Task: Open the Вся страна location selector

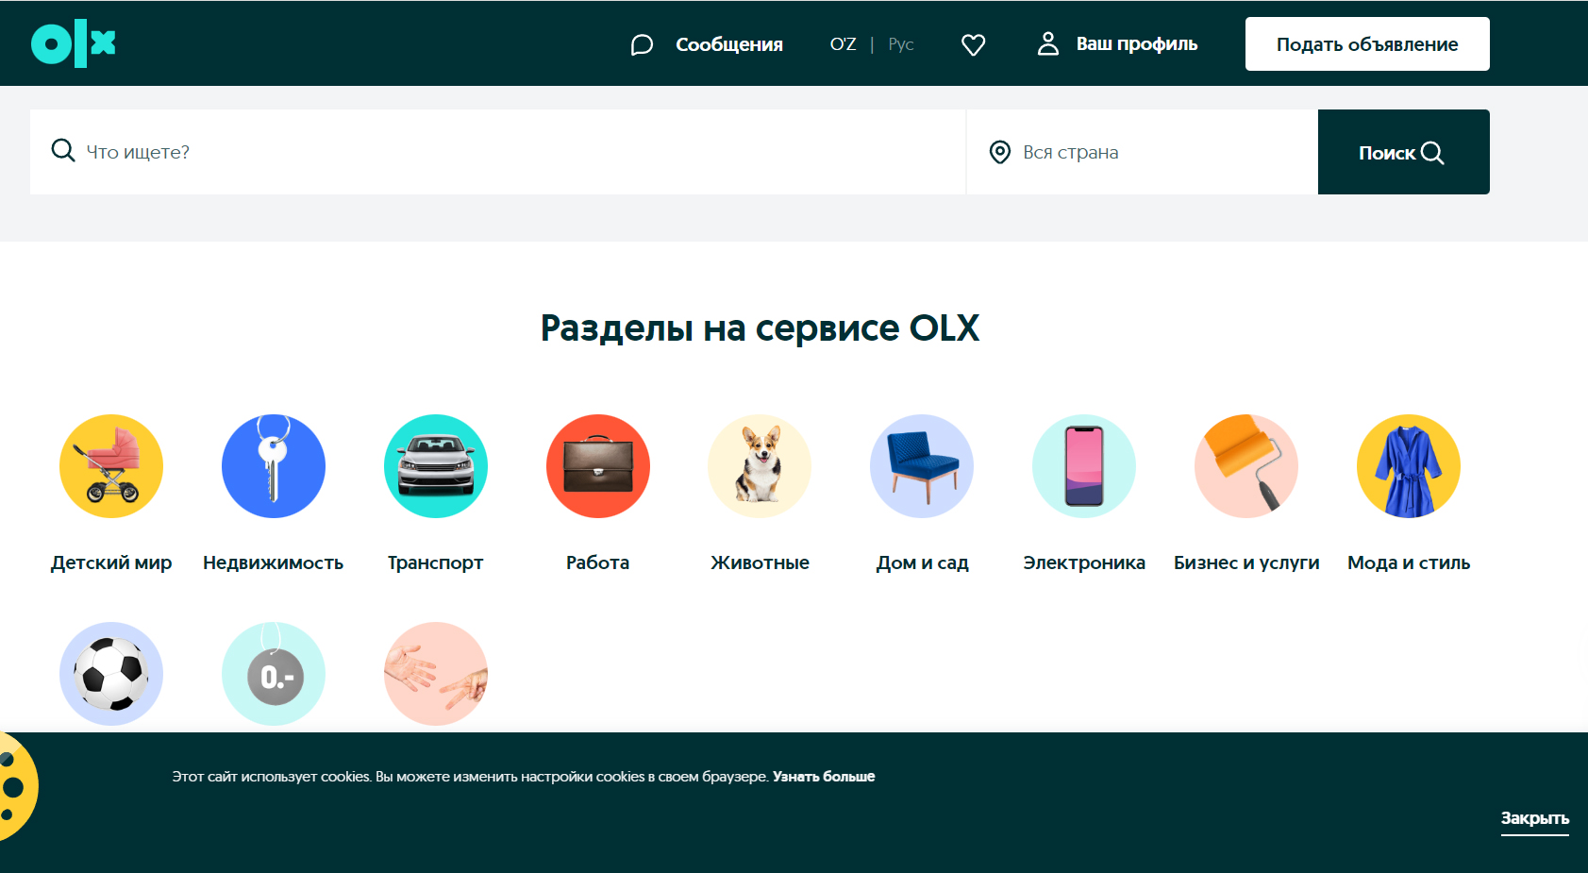Action: (x=1142, y=152)
